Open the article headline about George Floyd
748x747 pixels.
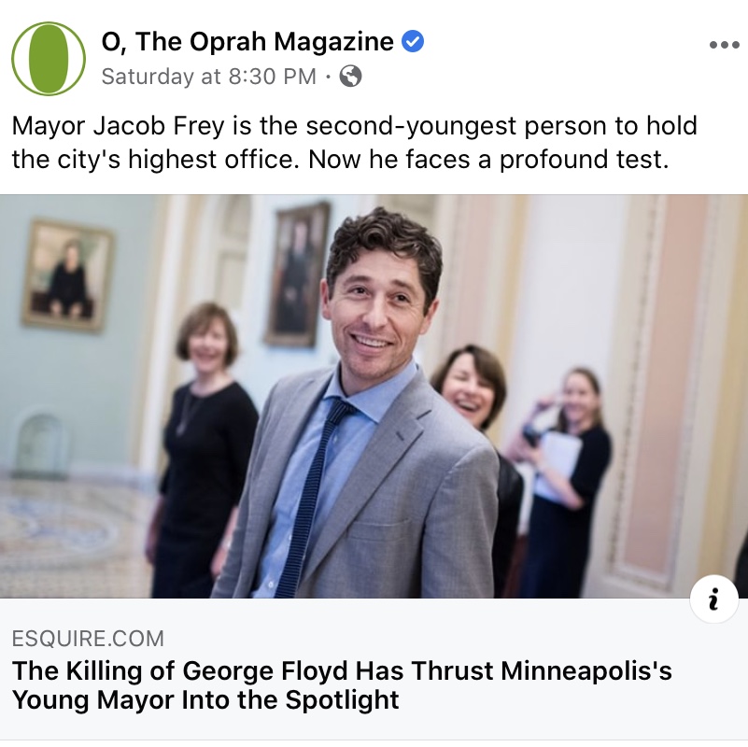(342, 685)
